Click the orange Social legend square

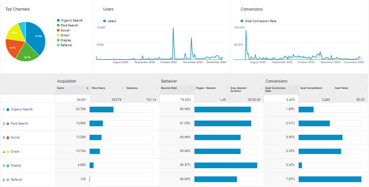[x=58, y=30]
